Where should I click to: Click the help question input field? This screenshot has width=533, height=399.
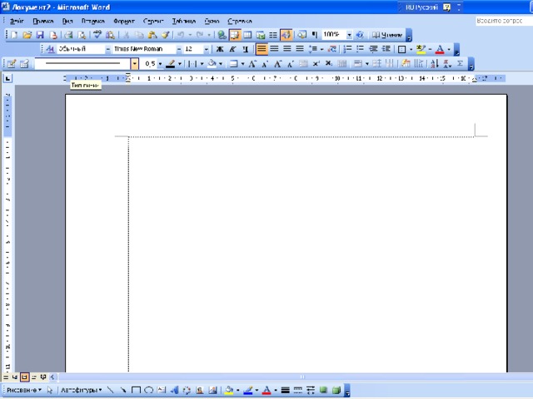tap(504, 21)
